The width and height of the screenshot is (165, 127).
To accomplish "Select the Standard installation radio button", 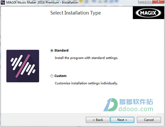I will (x=52, y=51).
